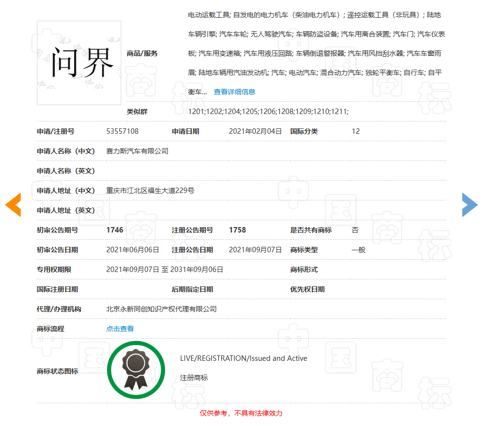Image resolution: width=482 pixels, height=426 pixels.
Task: Select the red disclaimer 仅供参考，不具有法律效力
Action: [241, 413]
